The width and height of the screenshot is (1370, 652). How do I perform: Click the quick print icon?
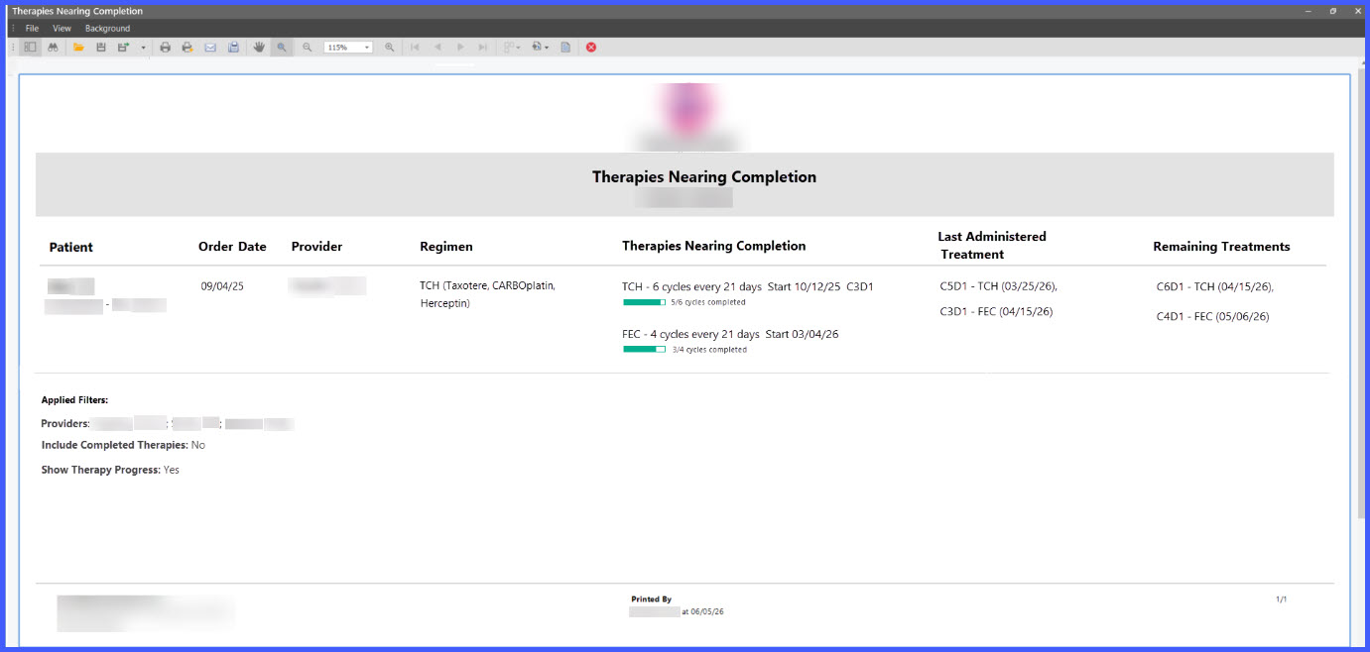pyautogui.click(x=187, y=47)
